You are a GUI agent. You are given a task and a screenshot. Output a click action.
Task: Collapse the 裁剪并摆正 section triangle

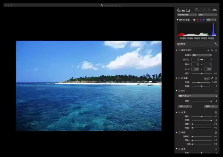[x=177, y=50]
